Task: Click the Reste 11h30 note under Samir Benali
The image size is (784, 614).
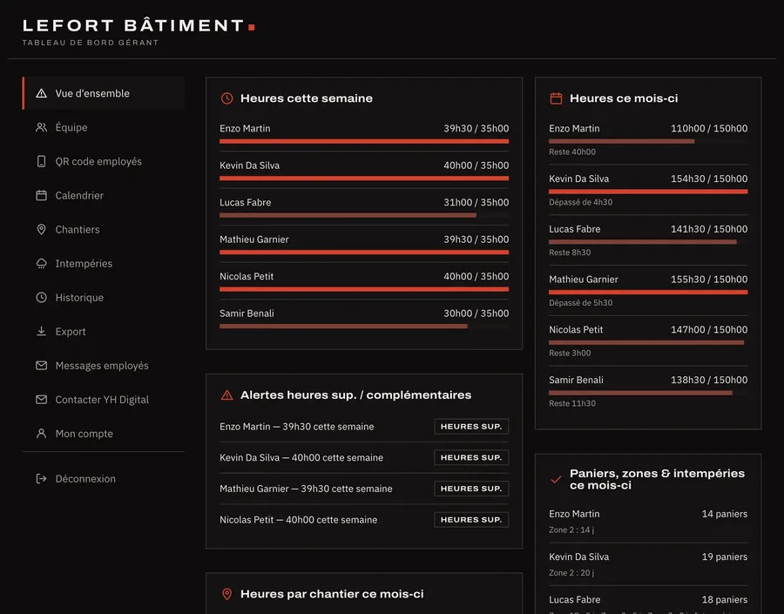Action: click(572, 403)
